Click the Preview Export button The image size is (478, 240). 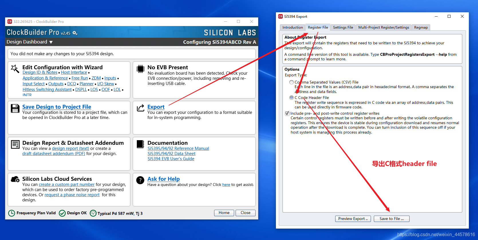coord(353,219)
